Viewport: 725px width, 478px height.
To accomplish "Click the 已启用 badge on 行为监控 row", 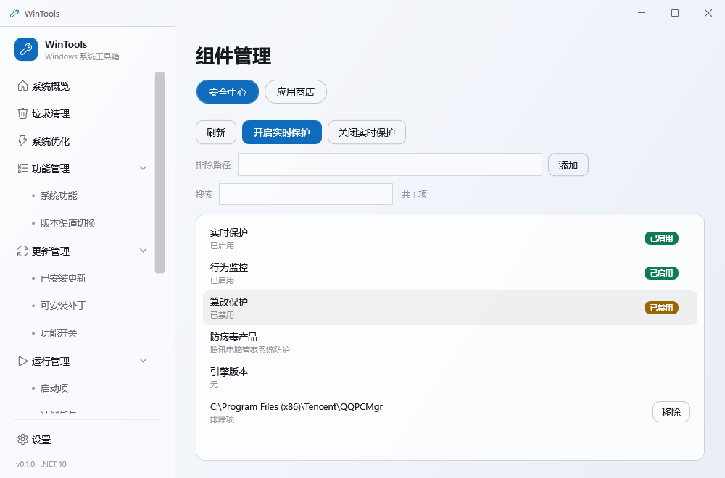I will 661,273.
